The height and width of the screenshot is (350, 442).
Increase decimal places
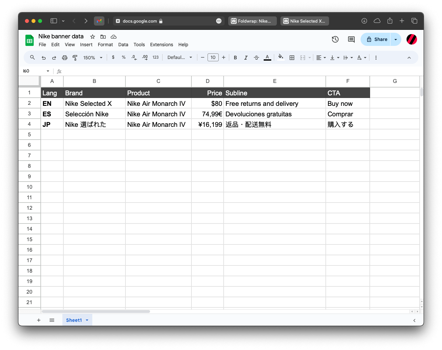145,57
